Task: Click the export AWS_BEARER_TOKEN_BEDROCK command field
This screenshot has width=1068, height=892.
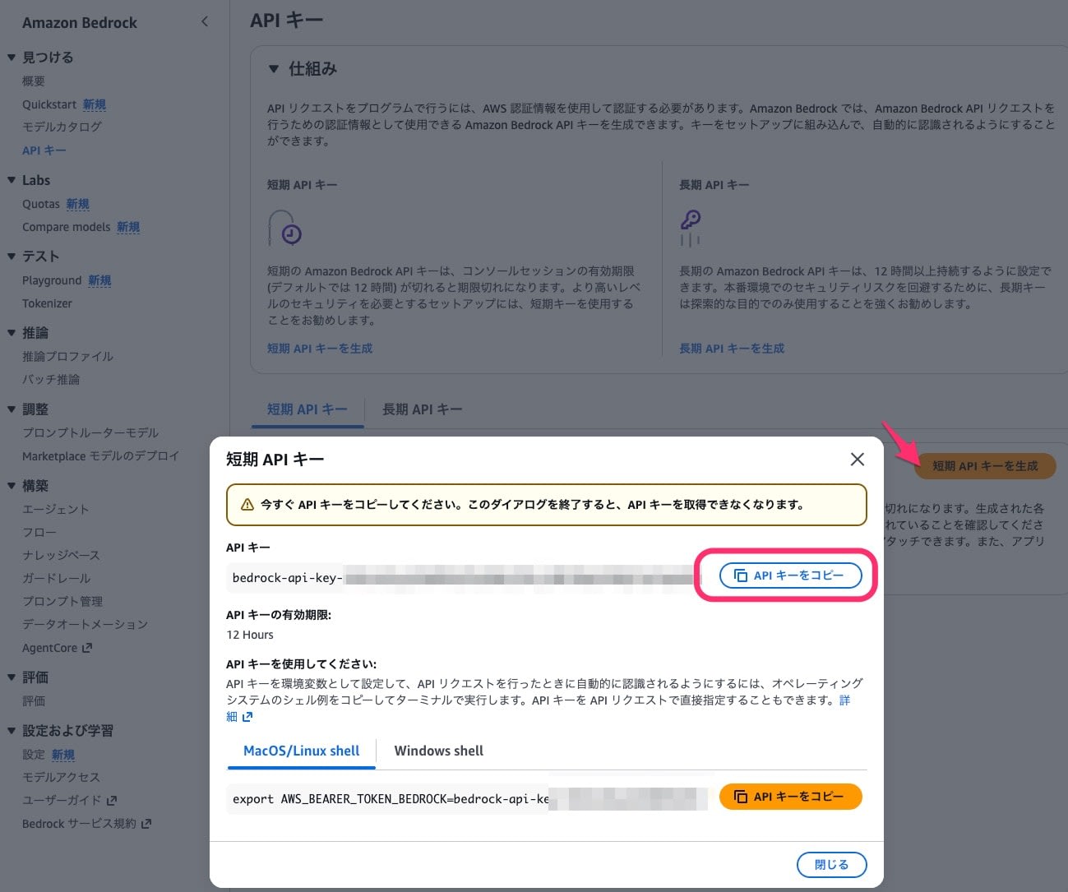Action: pos(468,798)
